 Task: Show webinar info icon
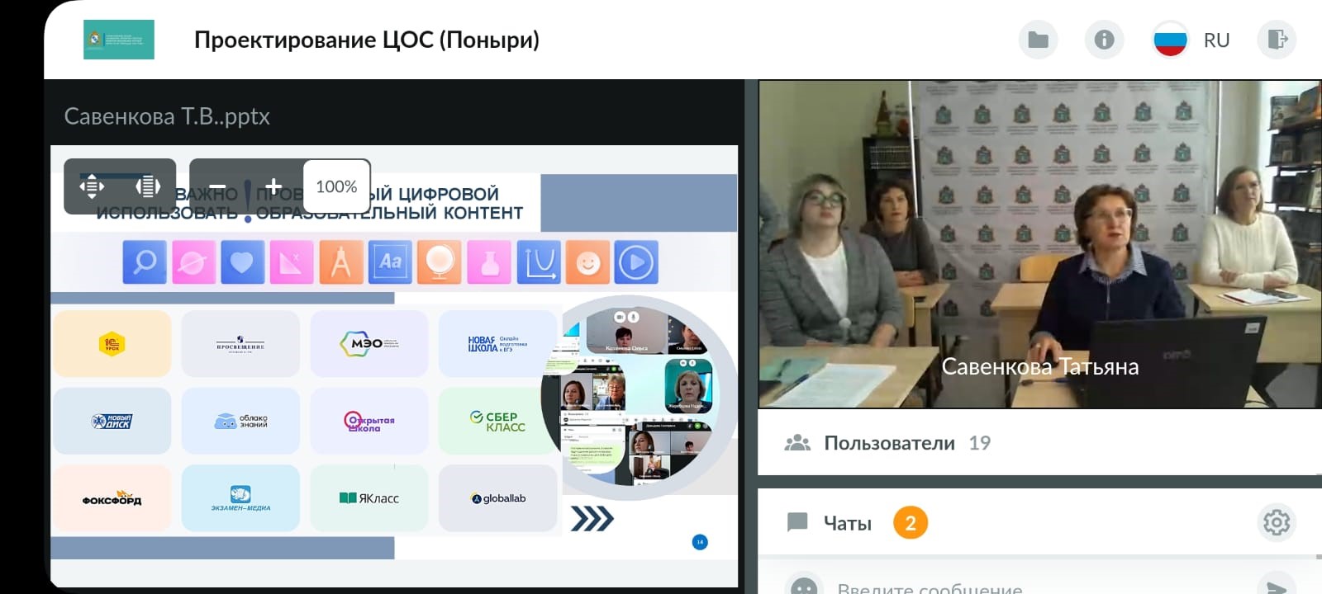1104,40
